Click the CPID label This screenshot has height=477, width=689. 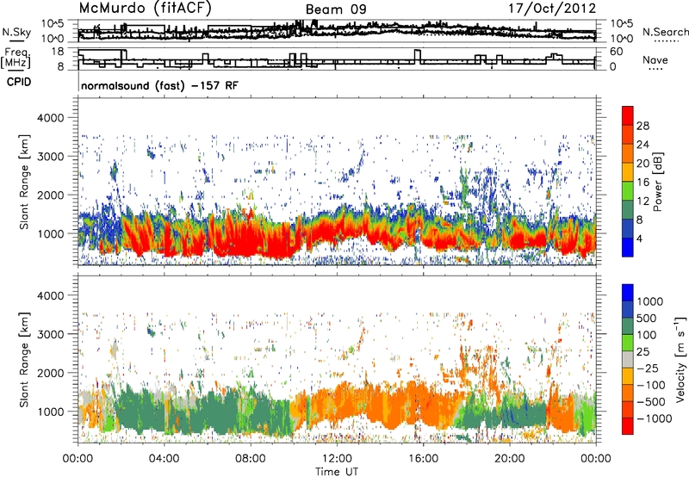[19, 82]
